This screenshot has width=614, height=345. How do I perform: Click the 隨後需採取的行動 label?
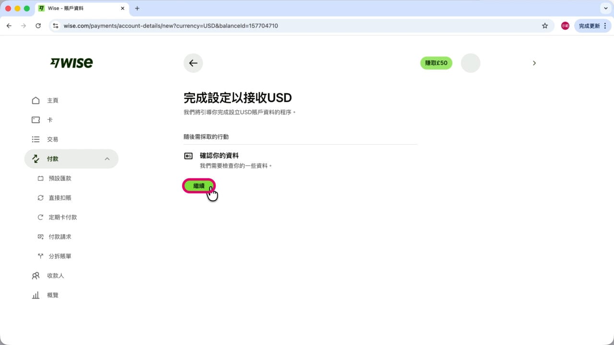coord(206,137)
